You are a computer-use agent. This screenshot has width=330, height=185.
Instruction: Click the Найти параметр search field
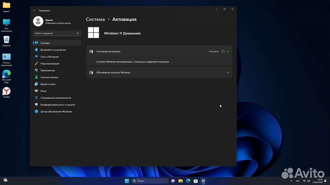click(57, 33)
